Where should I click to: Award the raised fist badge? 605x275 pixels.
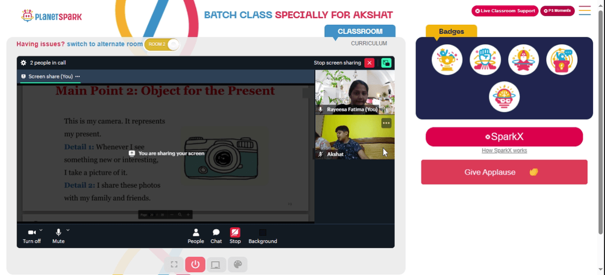485,60
